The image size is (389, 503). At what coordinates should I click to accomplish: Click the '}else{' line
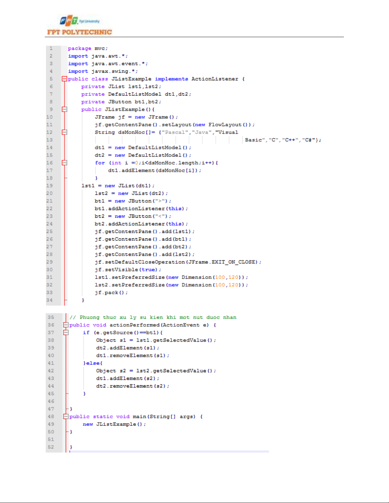point(93,363)
